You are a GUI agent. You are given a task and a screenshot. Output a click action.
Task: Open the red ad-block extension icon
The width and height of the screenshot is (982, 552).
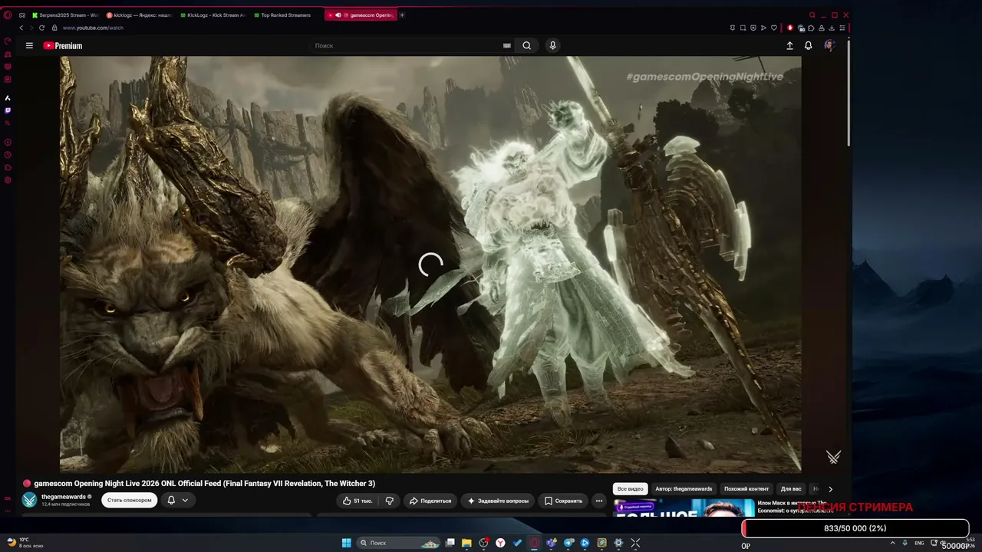(x=790, y=28)
